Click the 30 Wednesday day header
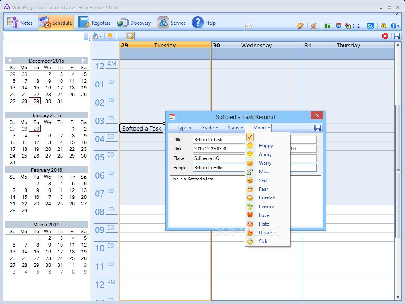405x304 pixels. [257, 45]
